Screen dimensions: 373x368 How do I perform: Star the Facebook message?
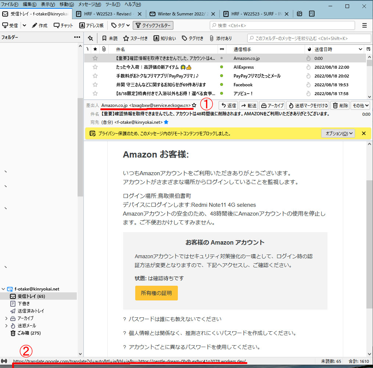click(95, 84)
